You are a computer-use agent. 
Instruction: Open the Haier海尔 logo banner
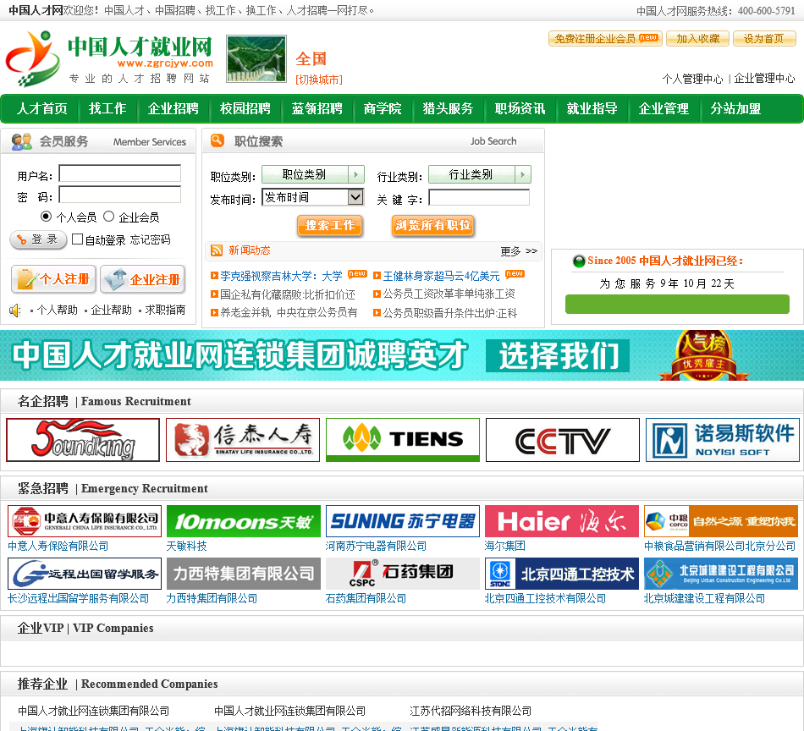pos(561,521)
